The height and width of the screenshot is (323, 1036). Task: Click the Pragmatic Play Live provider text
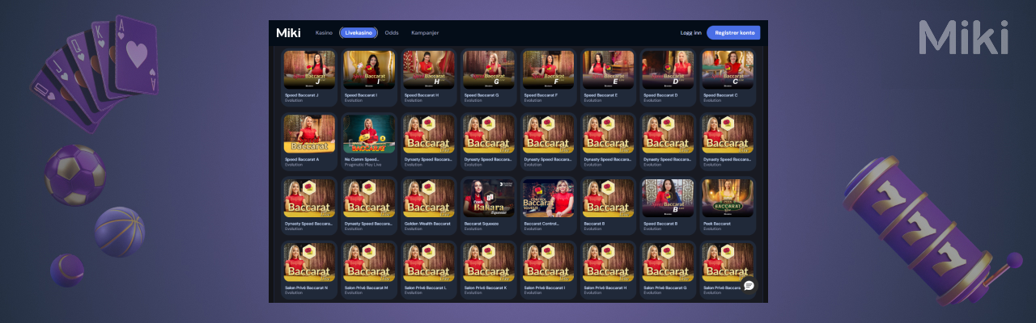point(361,164)
